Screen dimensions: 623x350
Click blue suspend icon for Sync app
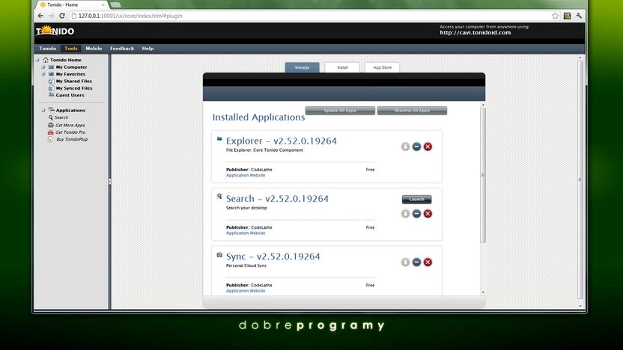(x=416, y=262)
